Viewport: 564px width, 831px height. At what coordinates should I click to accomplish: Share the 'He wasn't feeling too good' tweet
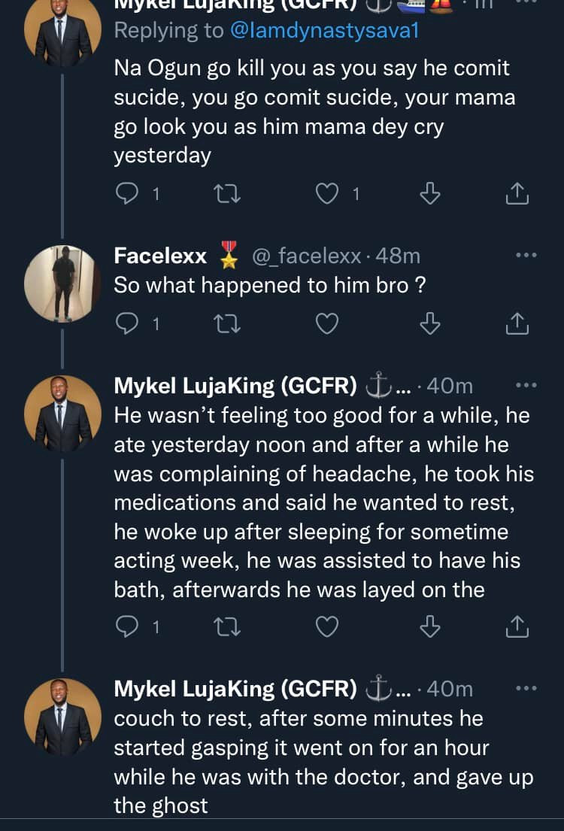(517, 626)
